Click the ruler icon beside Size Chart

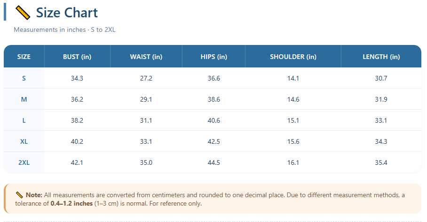(x=23, y=13)
